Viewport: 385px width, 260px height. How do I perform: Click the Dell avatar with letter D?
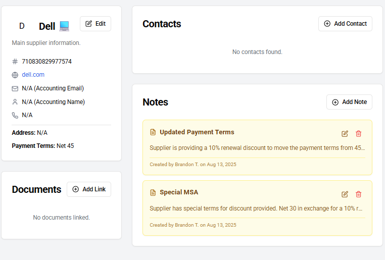(x=22, y=26)
